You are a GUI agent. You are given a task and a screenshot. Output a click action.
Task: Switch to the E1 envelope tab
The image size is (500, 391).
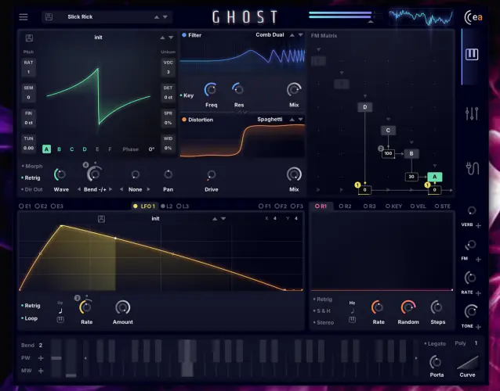click(25, 206)
